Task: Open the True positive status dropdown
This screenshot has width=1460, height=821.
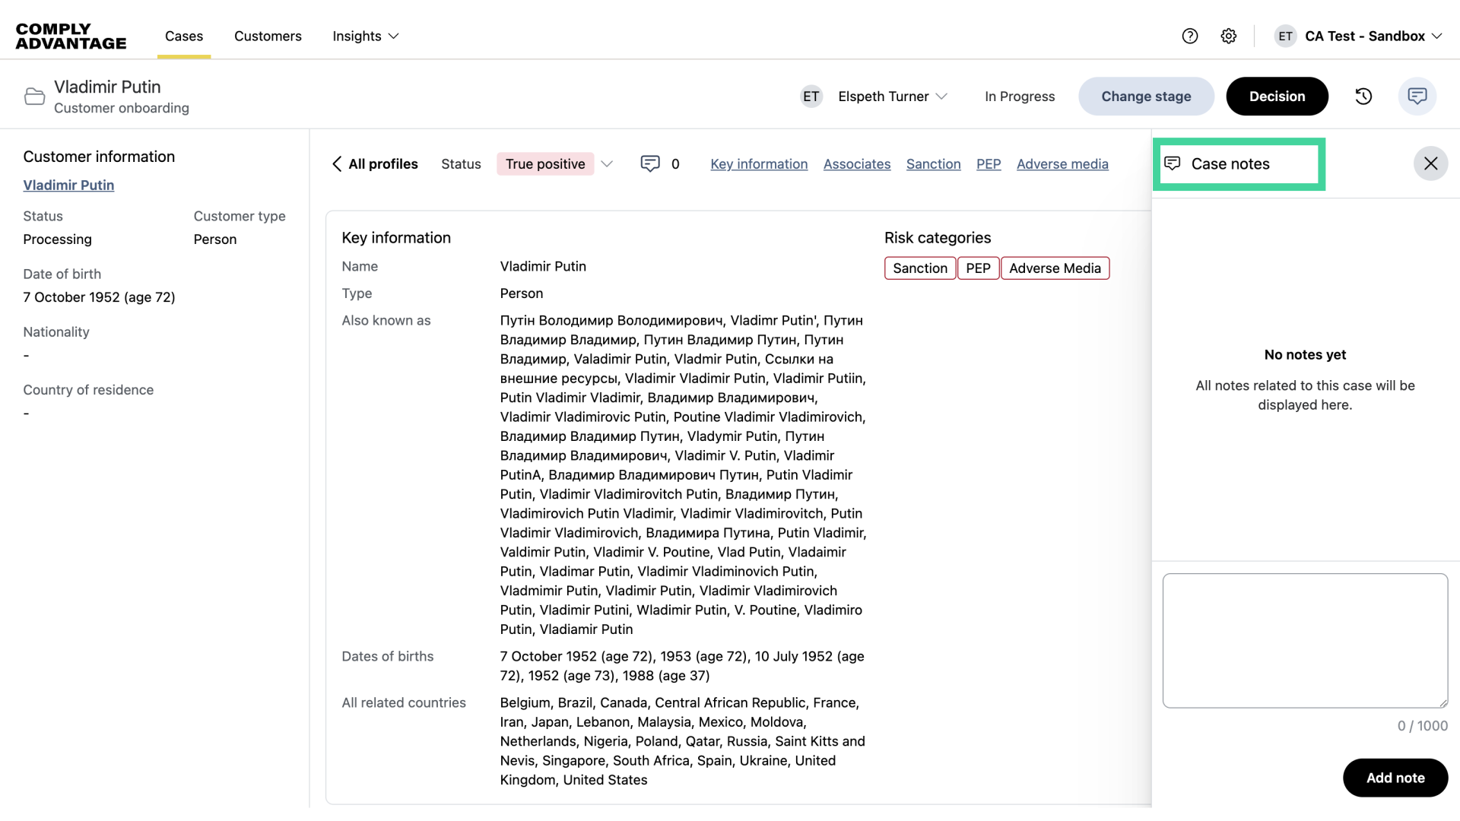Action: pyautogui.click(x=607, y=164)
